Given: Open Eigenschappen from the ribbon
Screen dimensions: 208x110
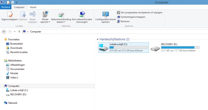Looking at the screenshot, I should tap(10, 16).
